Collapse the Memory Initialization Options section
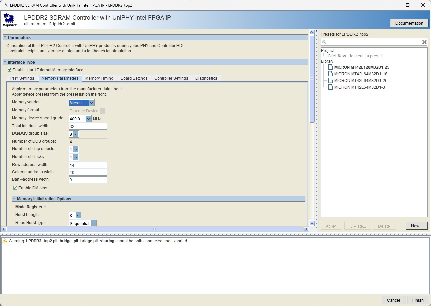This screenshot has width=431, height=306. point(14,199)
